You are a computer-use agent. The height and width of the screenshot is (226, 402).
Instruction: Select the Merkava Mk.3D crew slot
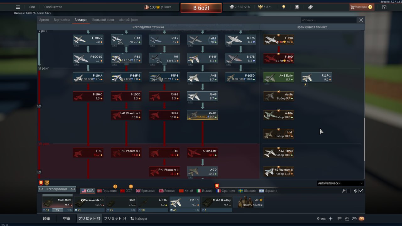(x=89, y=203)
